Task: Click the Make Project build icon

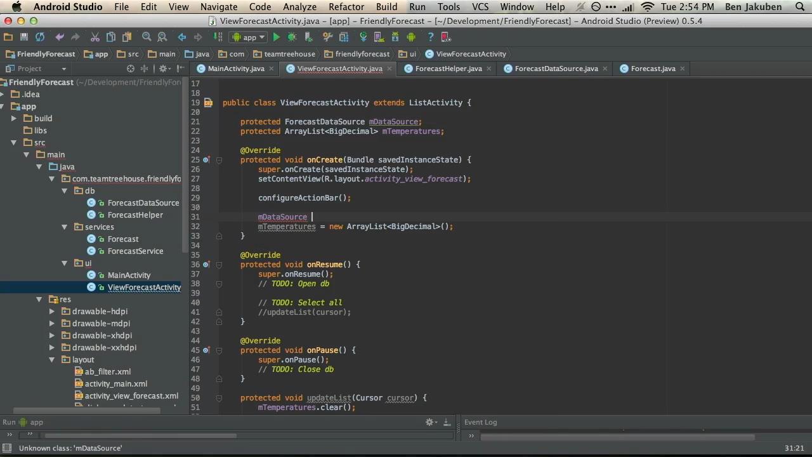Action: click(218, 37)
